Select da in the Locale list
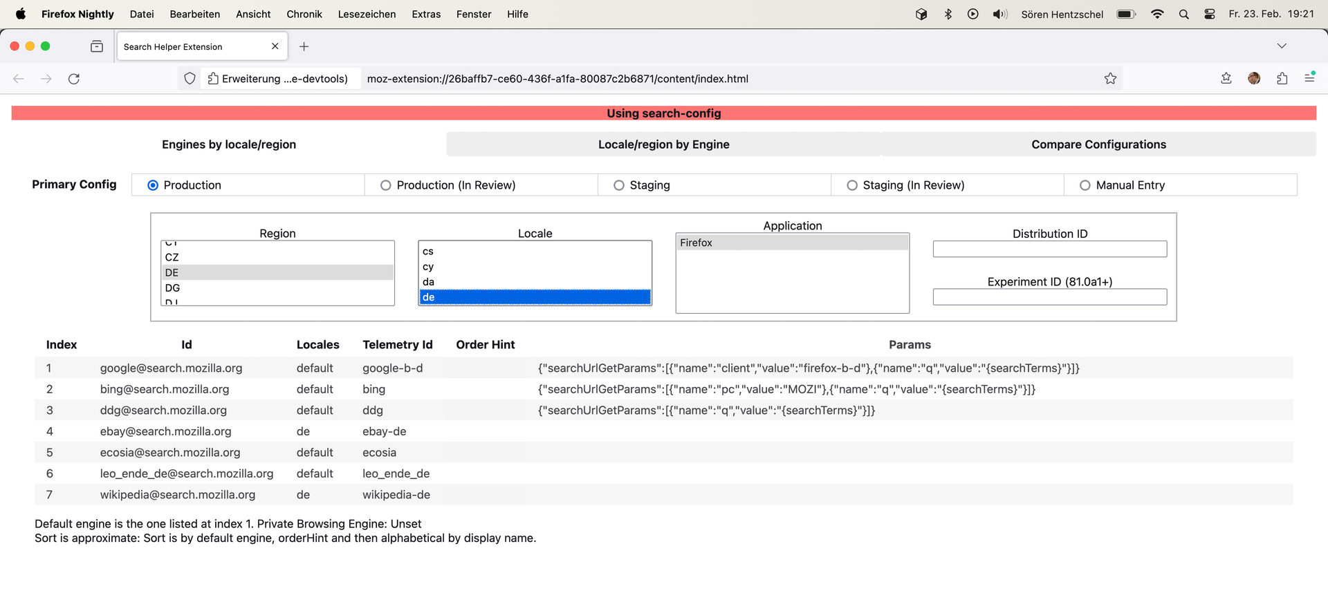The image size is (1328, 593). (x=429, y=282)
